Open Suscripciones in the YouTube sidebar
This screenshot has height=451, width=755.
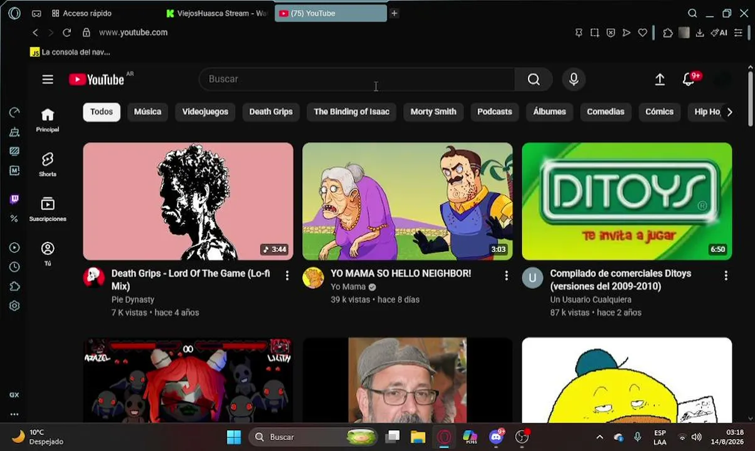click(48, 210)
